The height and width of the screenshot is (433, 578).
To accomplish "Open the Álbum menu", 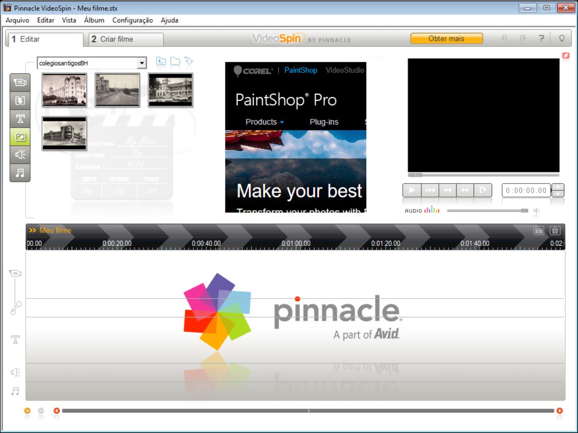I will click(x=94, y=20).
